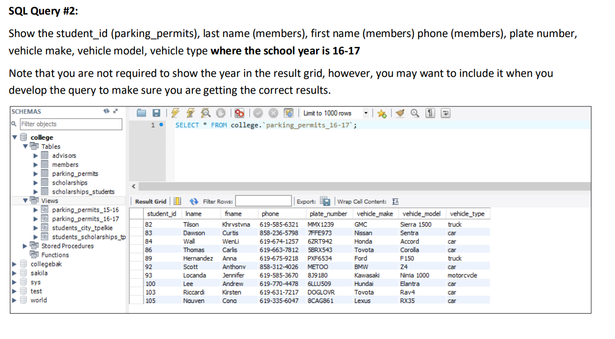Click the vehicle_model column header
Screen dimensions: 615x339
point(423,214)
